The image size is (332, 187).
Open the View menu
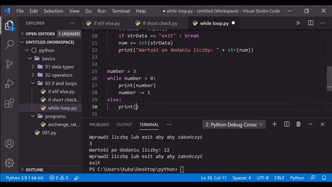pyautogui.click(x=74, y=11)
